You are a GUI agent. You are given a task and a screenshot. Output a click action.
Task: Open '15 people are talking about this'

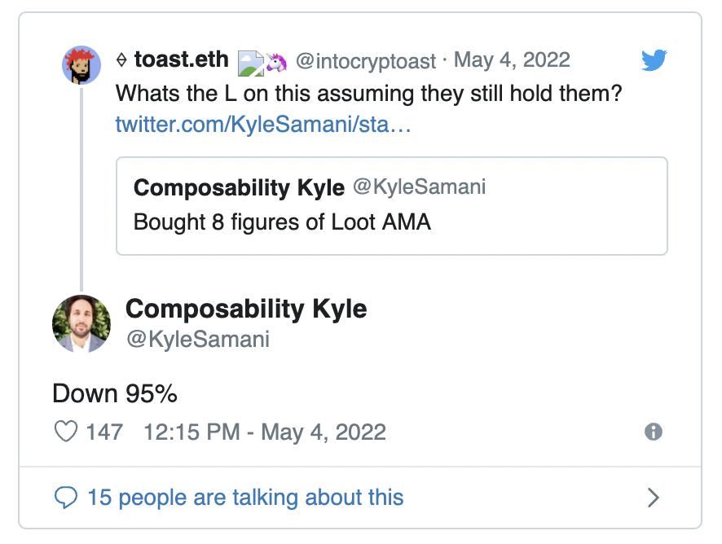244,497
